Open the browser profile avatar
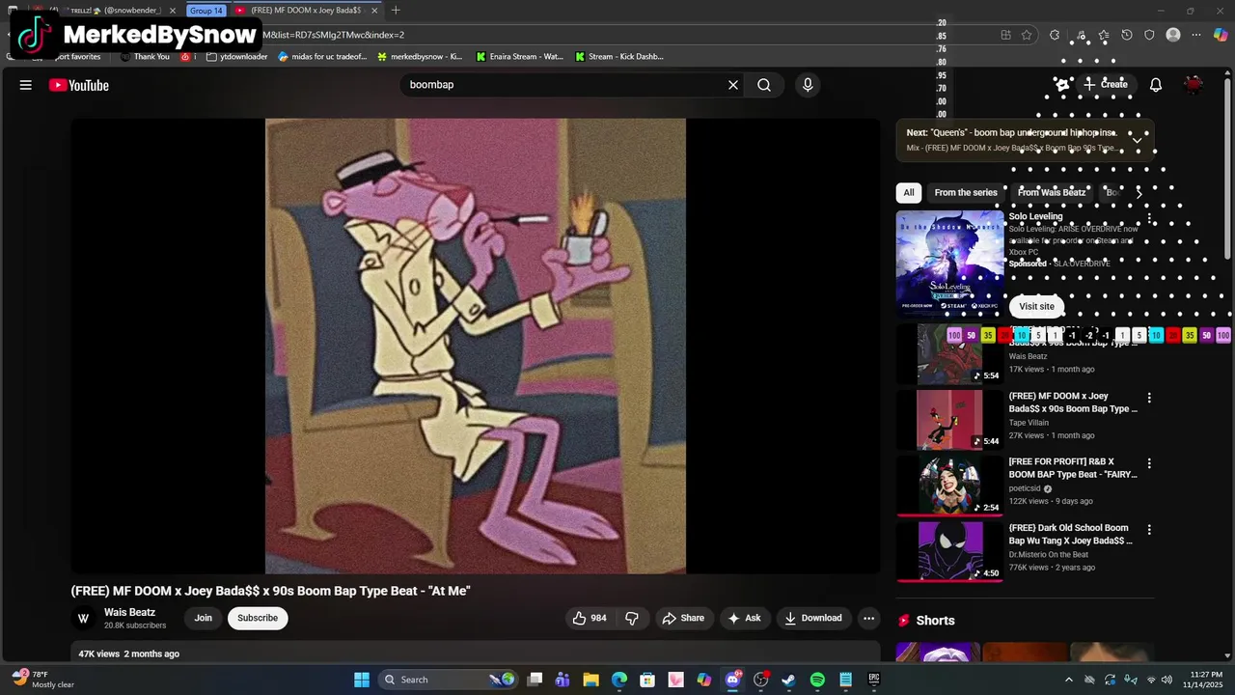 tap(1173, 35)
